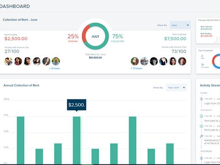Screen dimensions: 220x165
Task: Click the 75% axis label on the chart
Action: click(x=6, y=115)
